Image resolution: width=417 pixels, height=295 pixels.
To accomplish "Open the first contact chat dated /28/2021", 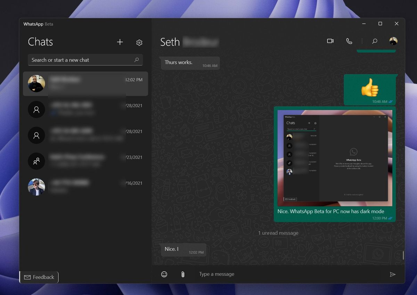I will [85, 110].
